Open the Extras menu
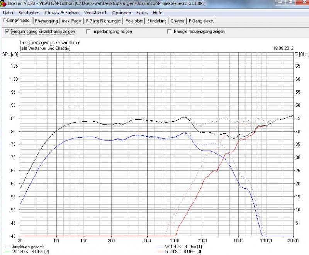The image size is (309, 255). pos(142,13)
